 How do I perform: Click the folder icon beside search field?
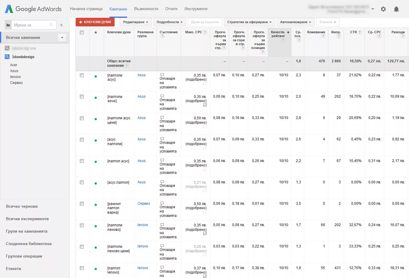[8, 25]
